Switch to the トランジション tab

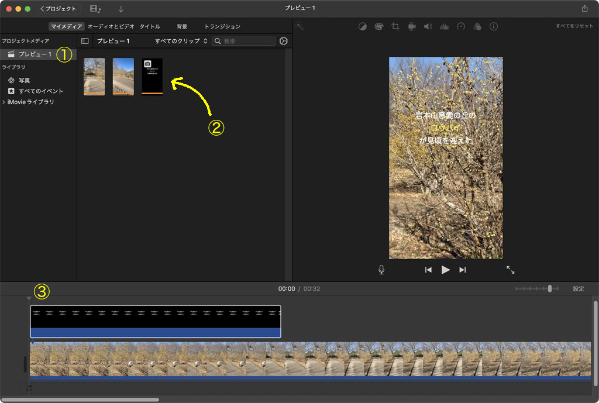pos(222,26)
